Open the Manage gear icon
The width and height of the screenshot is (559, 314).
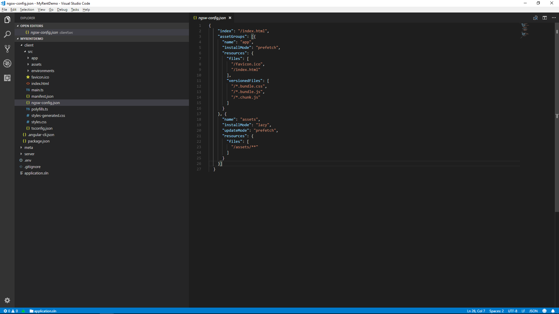[x=7, y=300]
